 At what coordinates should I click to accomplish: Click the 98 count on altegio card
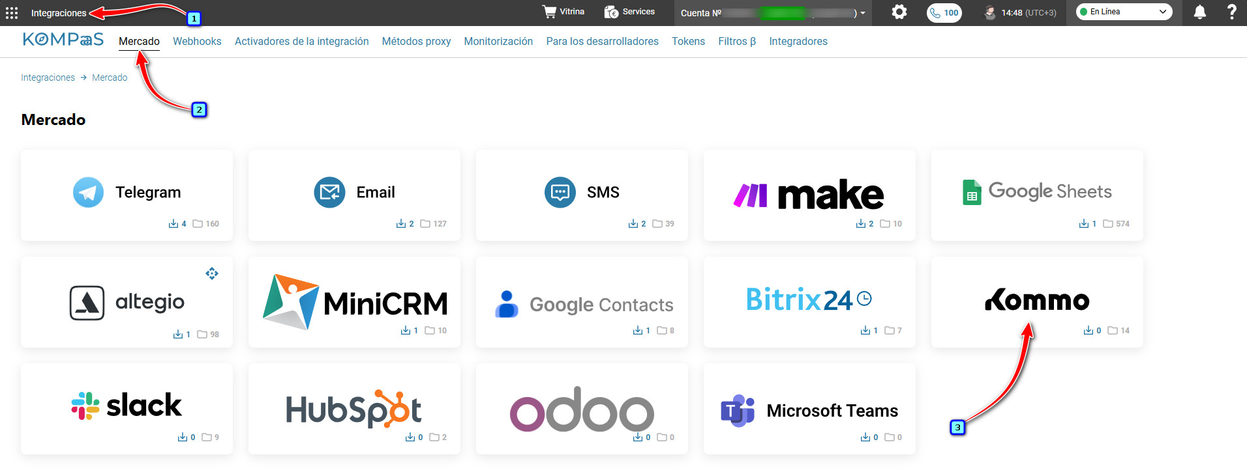point(215,335)
